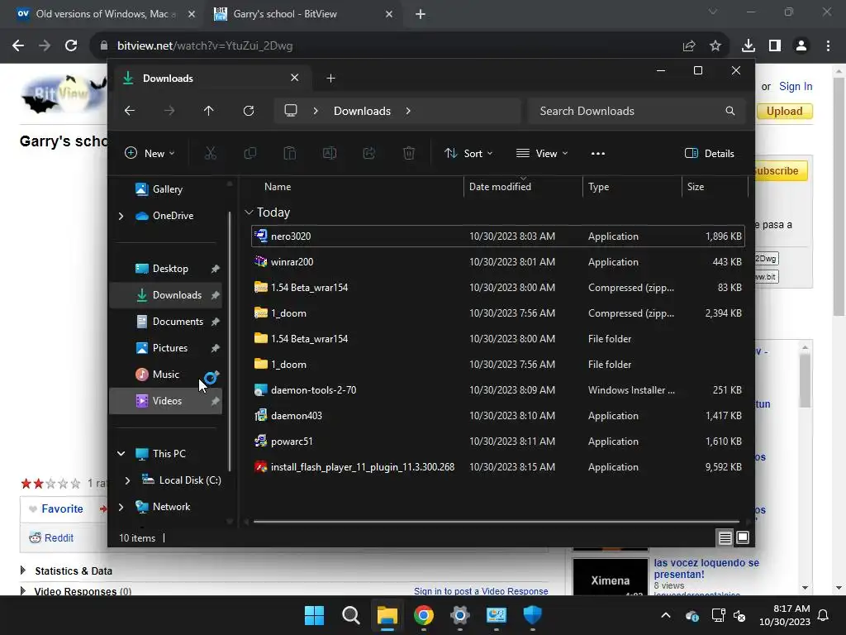This screenshot has width=846, height=635.
Task: Select the nero3020 application file
Action: [x=497, y=236]
